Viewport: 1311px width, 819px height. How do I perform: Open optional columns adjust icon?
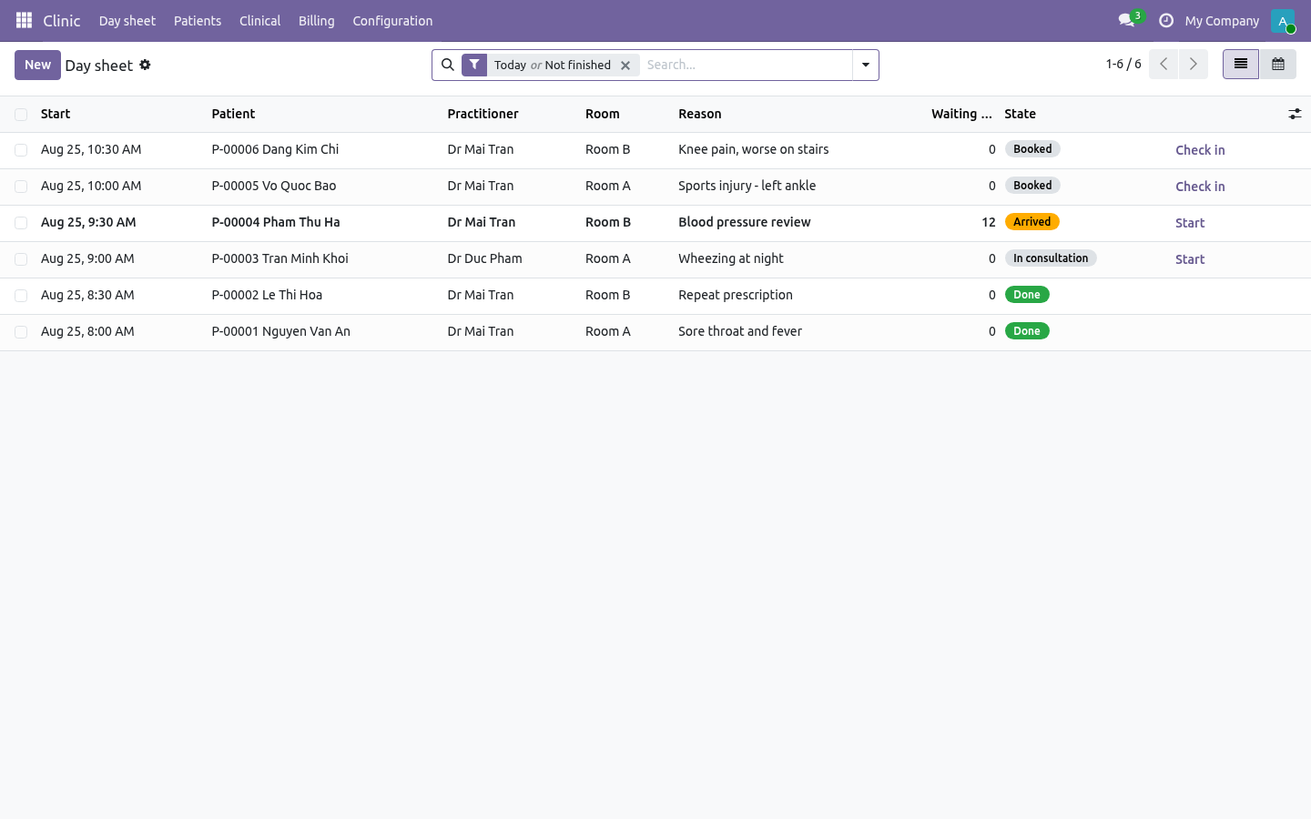[x=1295, y=114]
